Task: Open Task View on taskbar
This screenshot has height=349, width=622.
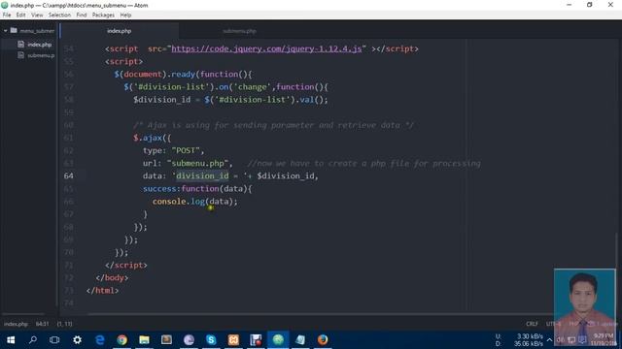Action: 54,340
